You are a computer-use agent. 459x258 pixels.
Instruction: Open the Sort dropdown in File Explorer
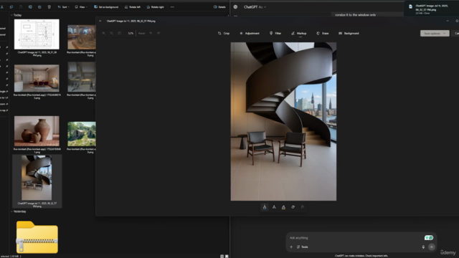[x=63, y=6]
